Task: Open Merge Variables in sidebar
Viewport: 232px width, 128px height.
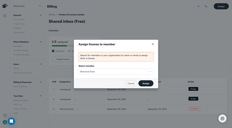Action: pos(21,100)
